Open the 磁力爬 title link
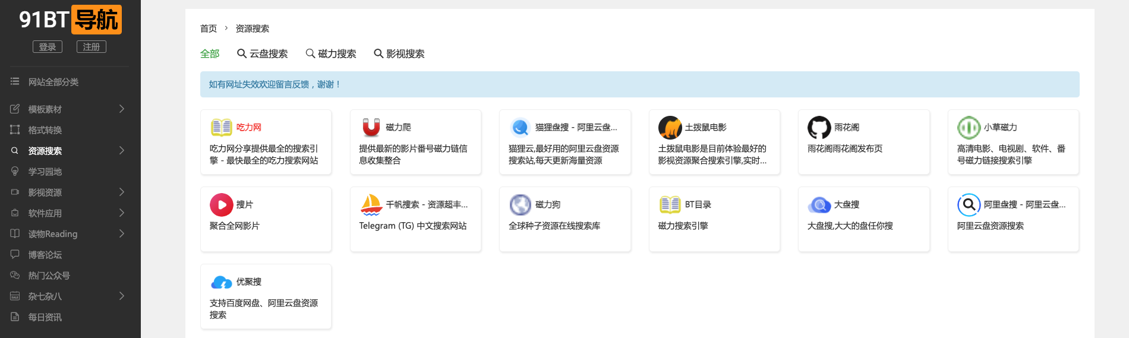The width and height of the screenshot is (1129, 338). 398,127
